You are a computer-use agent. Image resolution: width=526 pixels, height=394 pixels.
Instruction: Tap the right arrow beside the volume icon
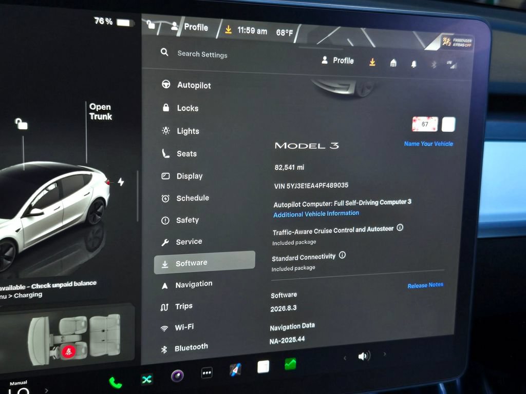(x=384, y=354)
